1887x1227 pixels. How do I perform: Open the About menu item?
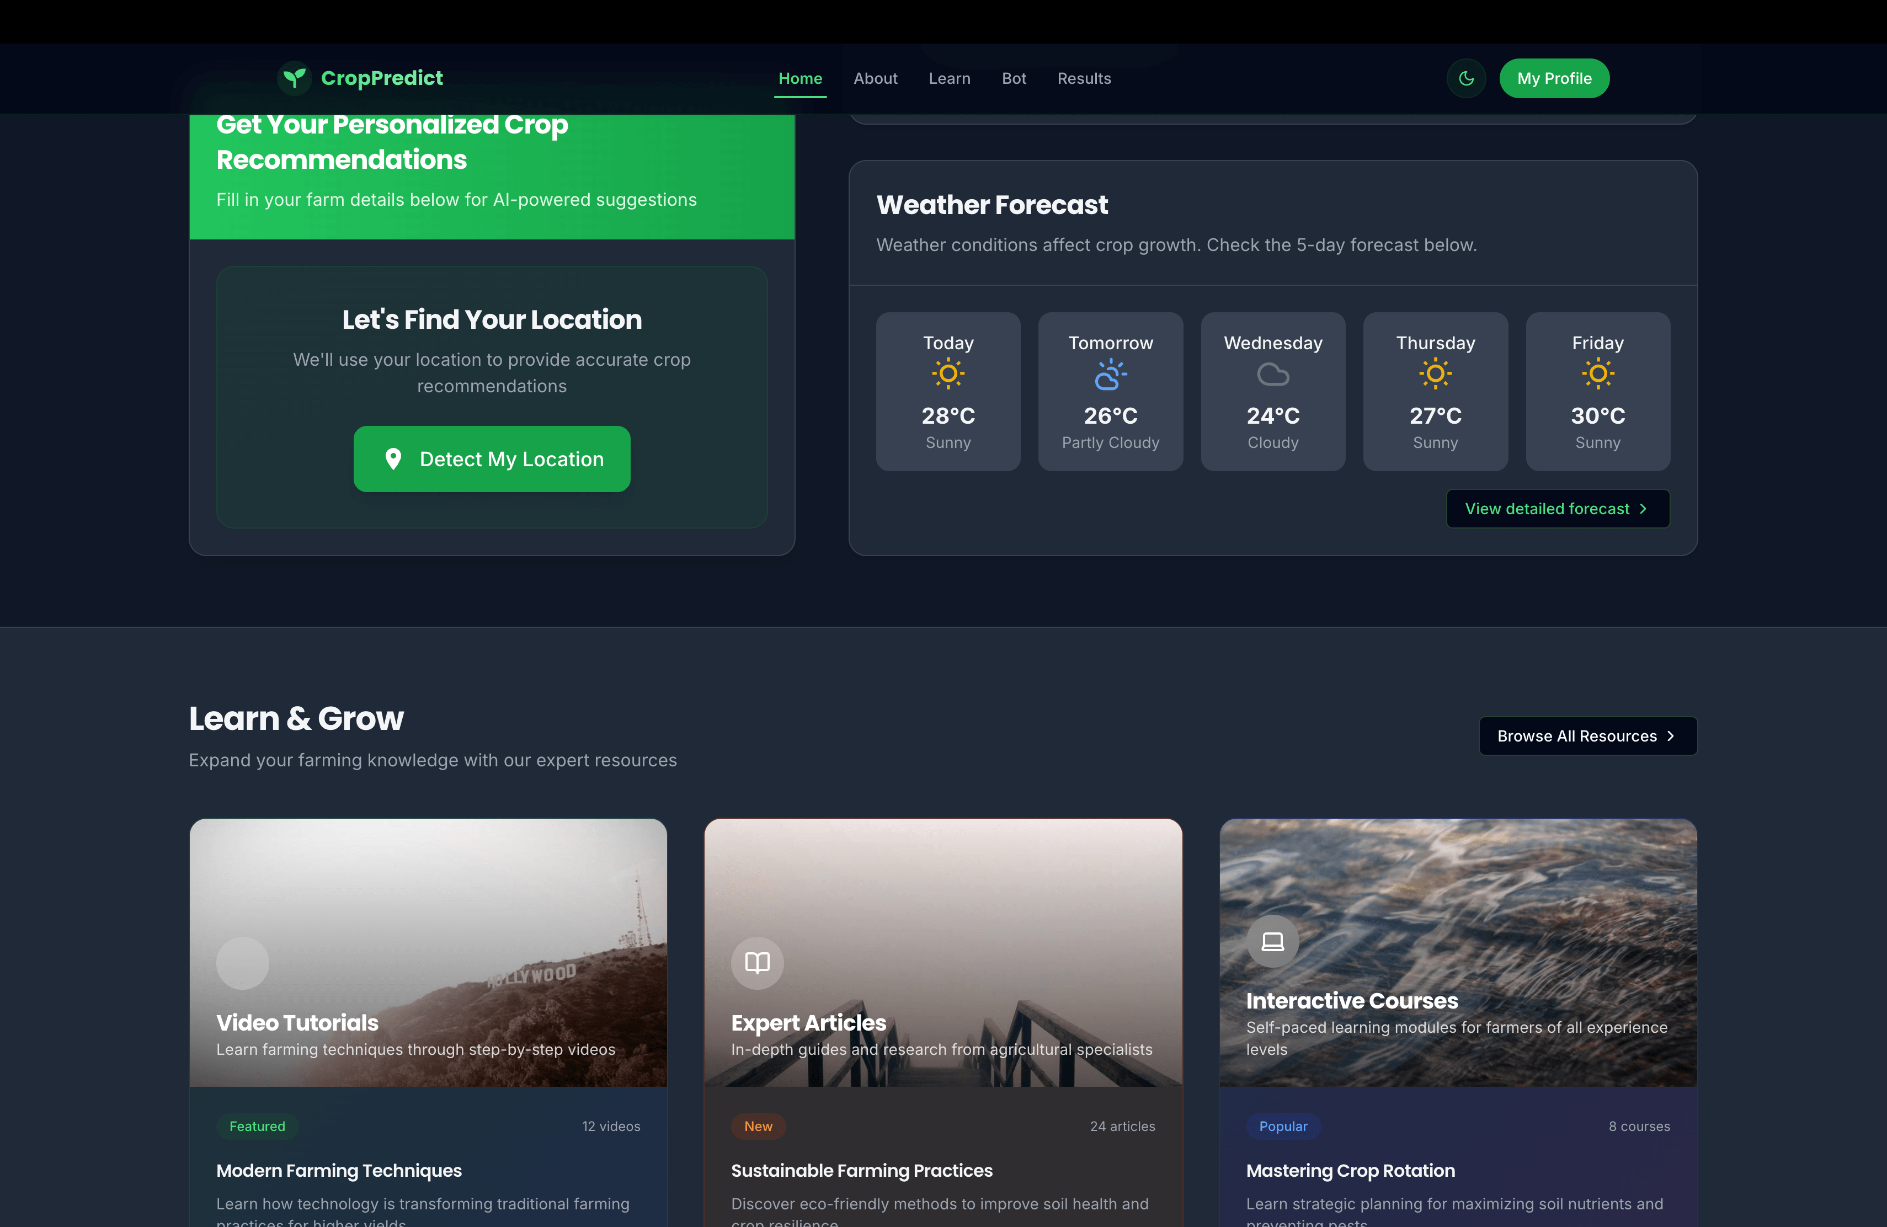pos(875,78)
